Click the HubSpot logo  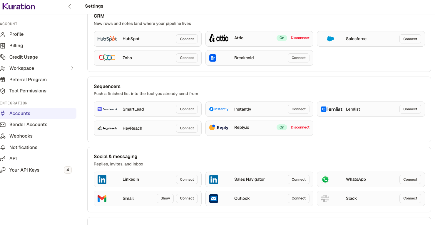(107, 39)
